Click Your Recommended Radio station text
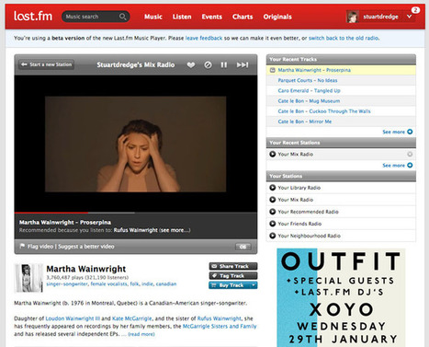 coord(308,212)
